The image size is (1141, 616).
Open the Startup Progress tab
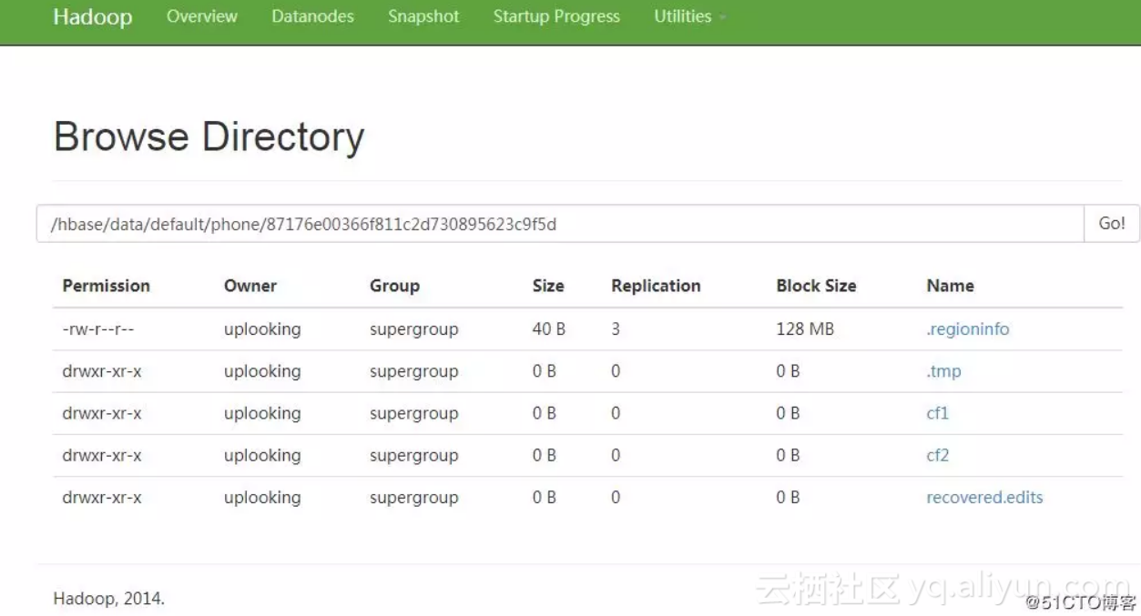click(556, 16)
